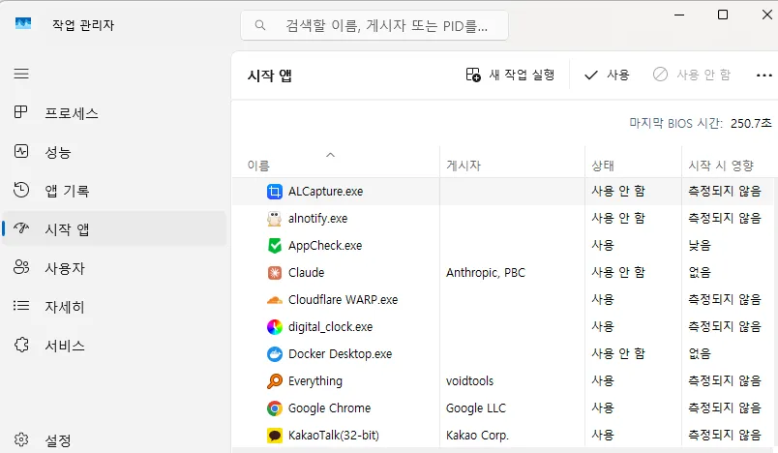The image size is (778, 453).
Task: Toggle sort order arrow above 이름 column
Action: click(330, 155)
